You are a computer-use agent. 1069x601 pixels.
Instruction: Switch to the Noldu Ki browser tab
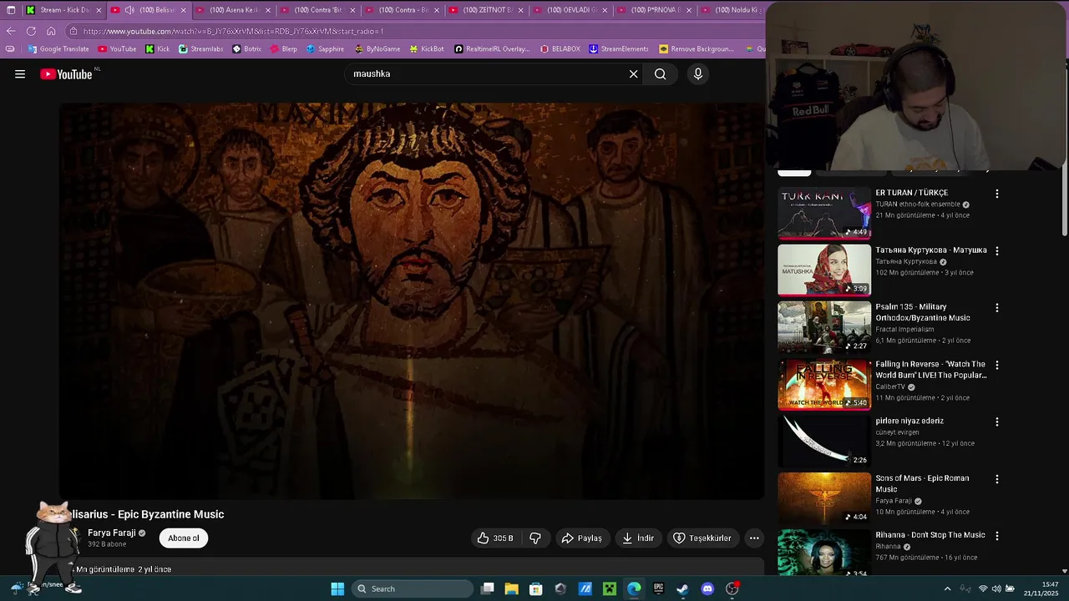[x=732, y=10]
